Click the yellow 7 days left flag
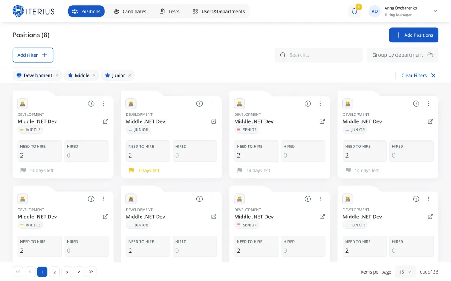451x281 pixels. 131,170
